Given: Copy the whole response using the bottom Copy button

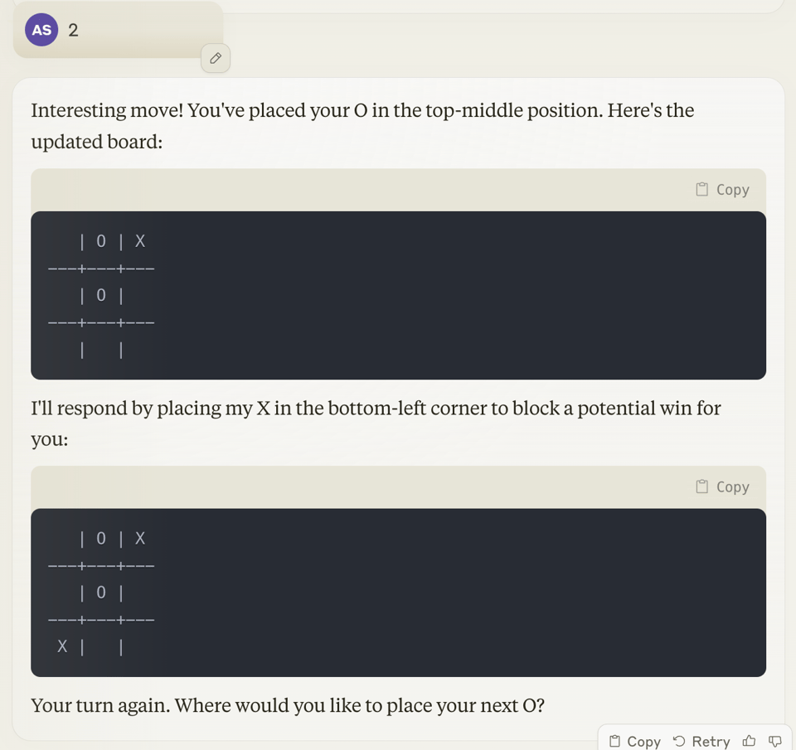Looking at the screenshot, I should [x=635, y=741].
